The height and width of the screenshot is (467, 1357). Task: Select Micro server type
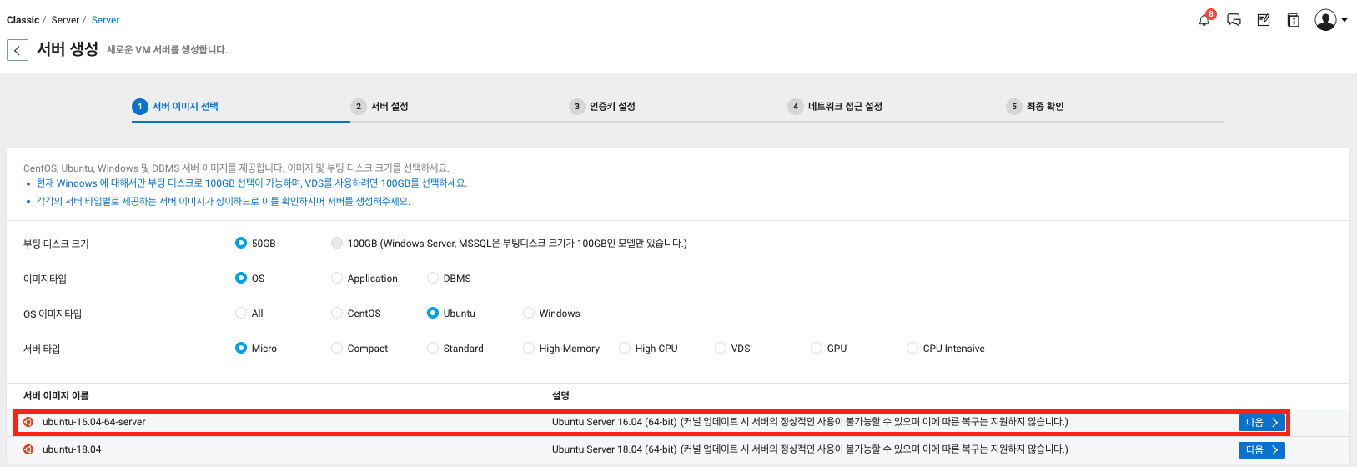pos(241,348)
